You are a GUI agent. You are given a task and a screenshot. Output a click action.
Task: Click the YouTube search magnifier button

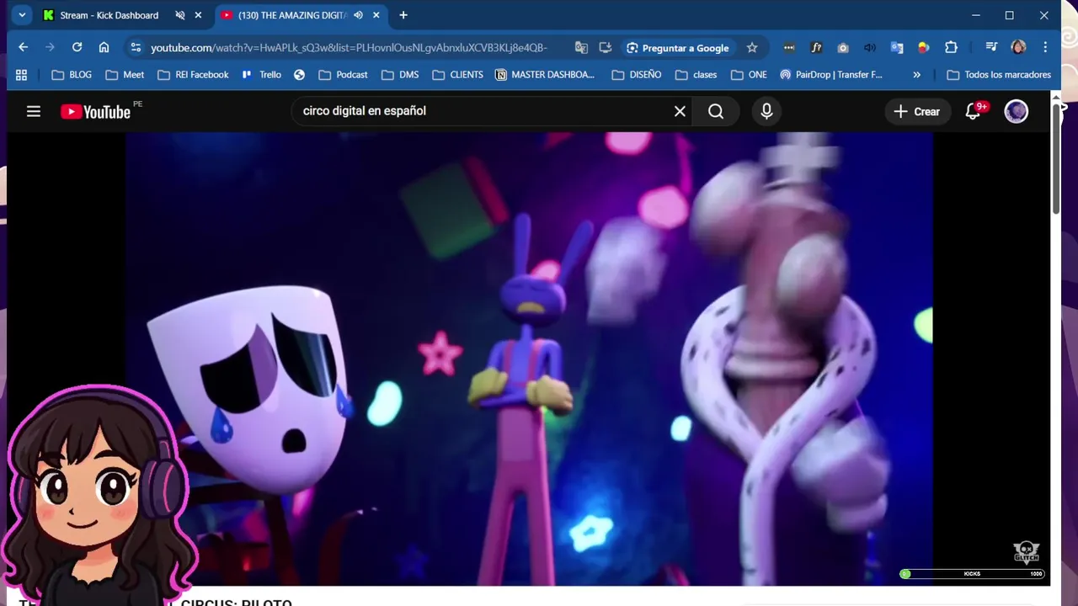point(716,111)
